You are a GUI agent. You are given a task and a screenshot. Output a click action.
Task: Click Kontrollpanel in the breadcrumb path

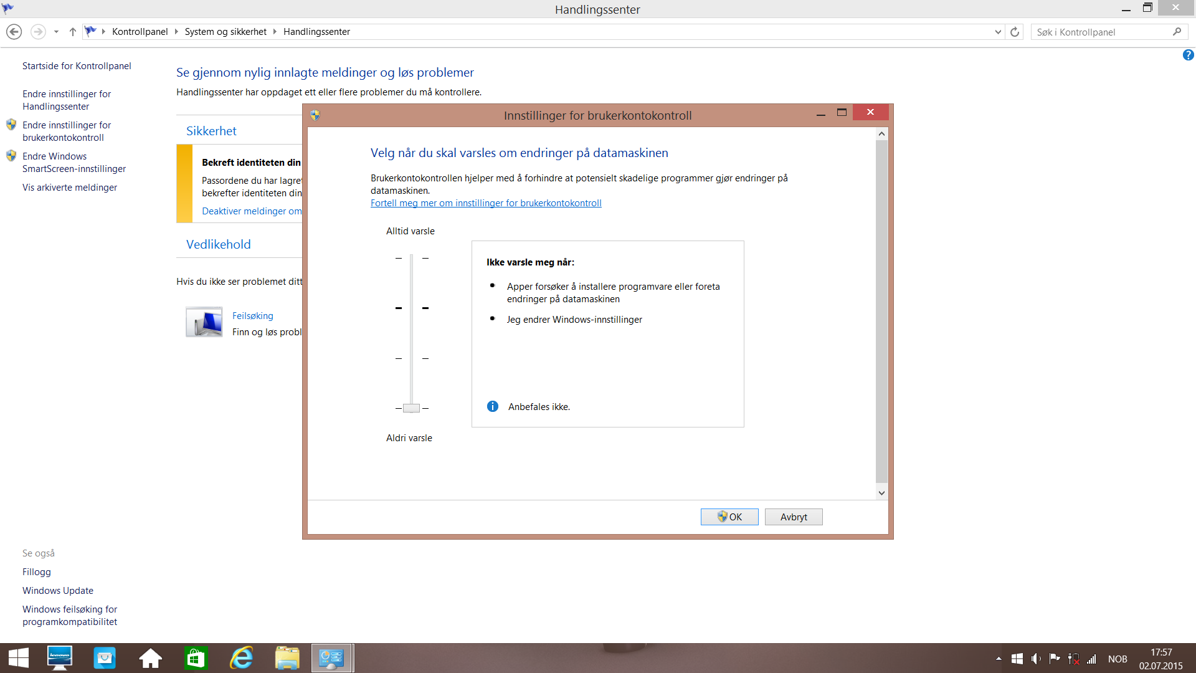pos(140,32)
